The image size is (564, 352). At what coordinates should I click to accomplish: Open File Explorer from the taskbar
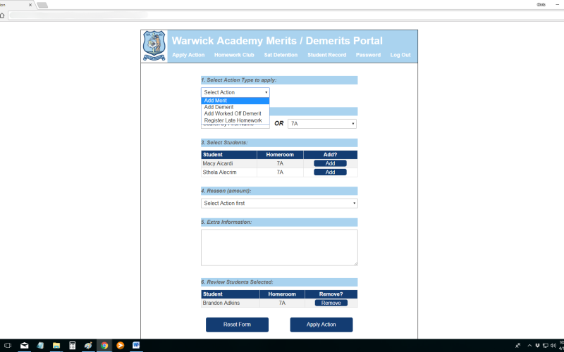56,346
